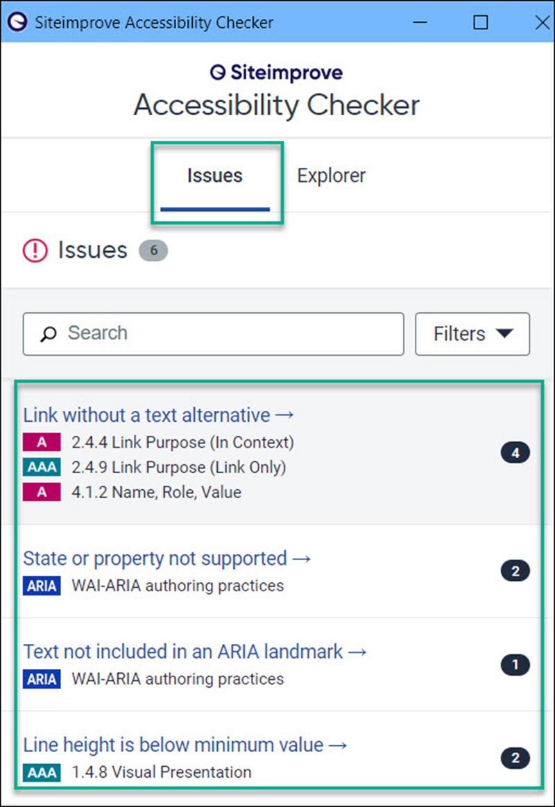Switch to the Issues tab
The width and height of the screenshot is (555, 807).
tap(215, 176)
